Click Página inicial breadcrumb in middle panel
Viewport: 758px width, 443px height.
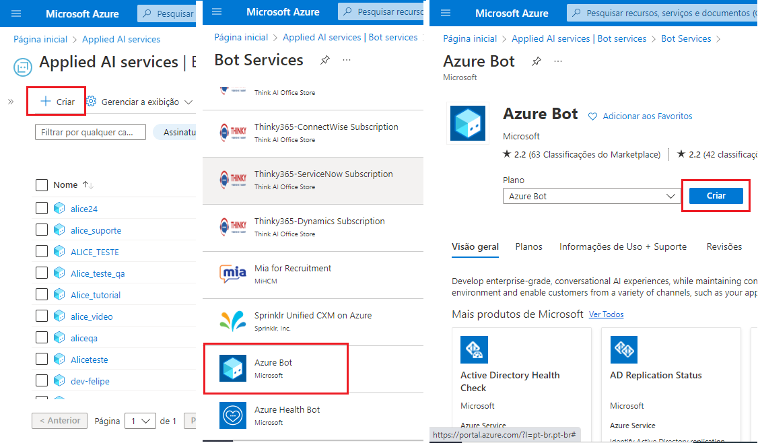241,37
